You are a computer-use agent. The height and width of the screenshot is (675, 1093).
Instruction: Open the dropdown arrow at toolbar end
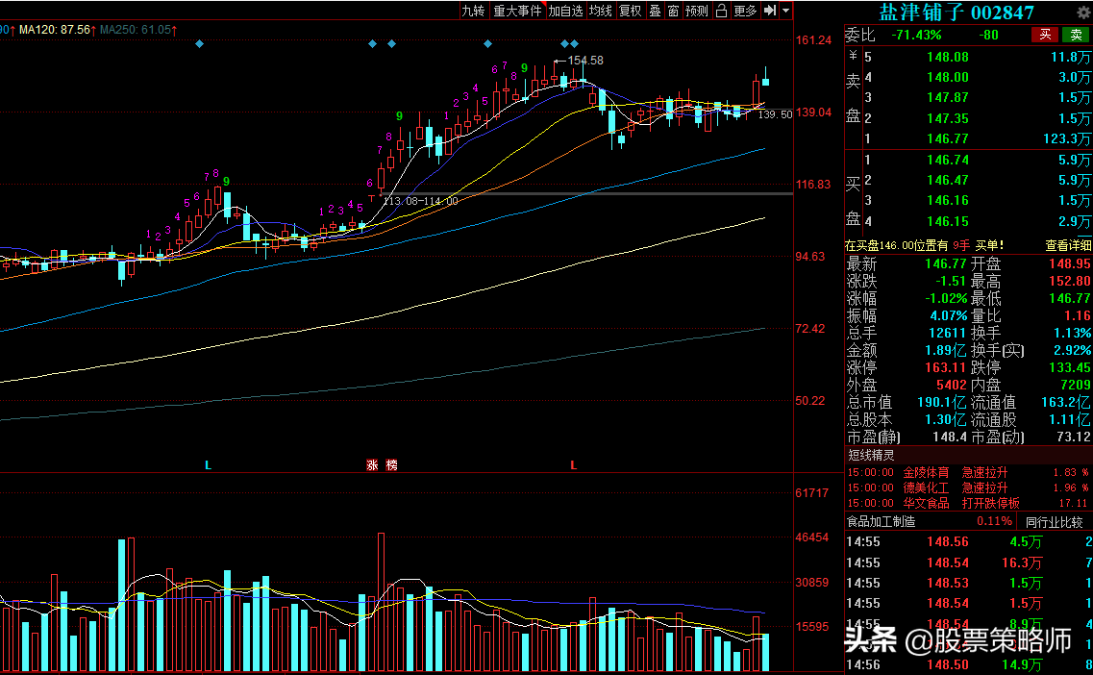point(786,12)
